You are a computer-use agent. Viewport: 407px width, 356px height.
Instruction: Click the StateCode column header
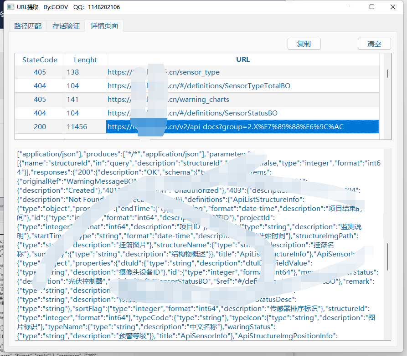pos(40,60)
